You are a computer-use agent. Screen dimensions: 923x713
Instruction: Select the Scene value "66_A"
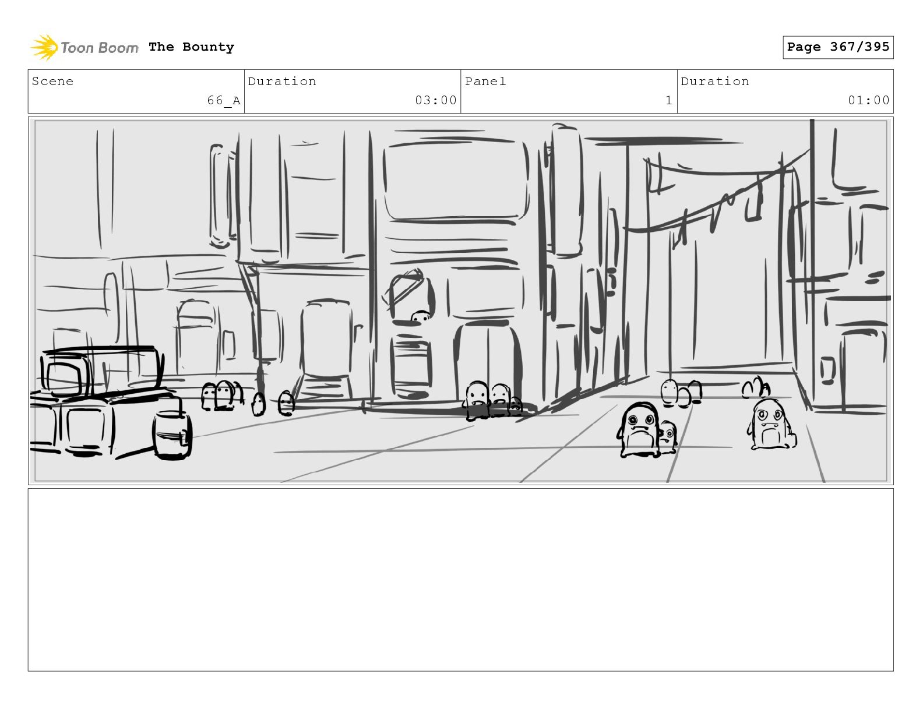pos(224,101)
